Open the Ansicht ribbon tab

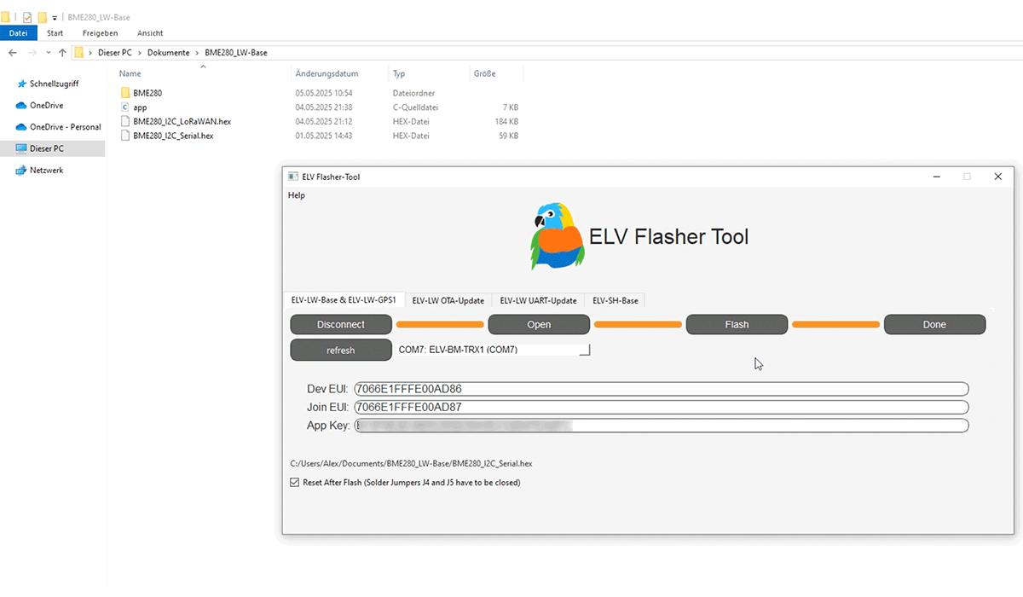click(x=150, y=33)
